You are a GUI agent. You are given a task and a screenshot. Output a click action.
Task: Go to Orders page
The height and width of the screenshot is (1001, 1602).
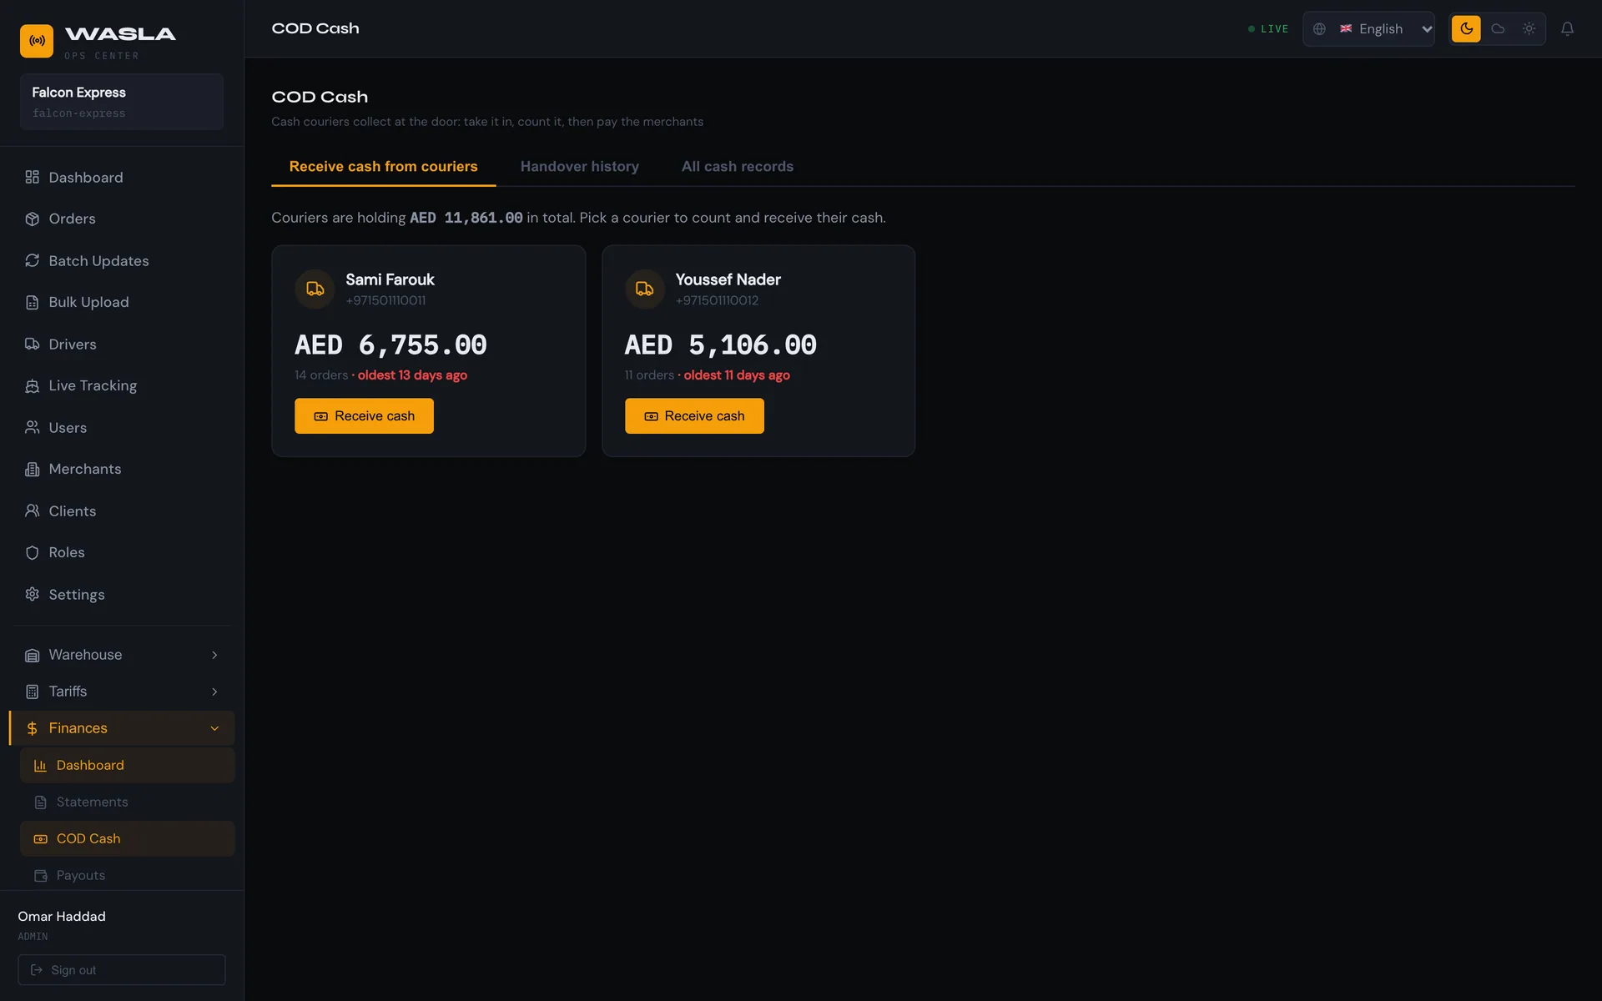(122, 219)
